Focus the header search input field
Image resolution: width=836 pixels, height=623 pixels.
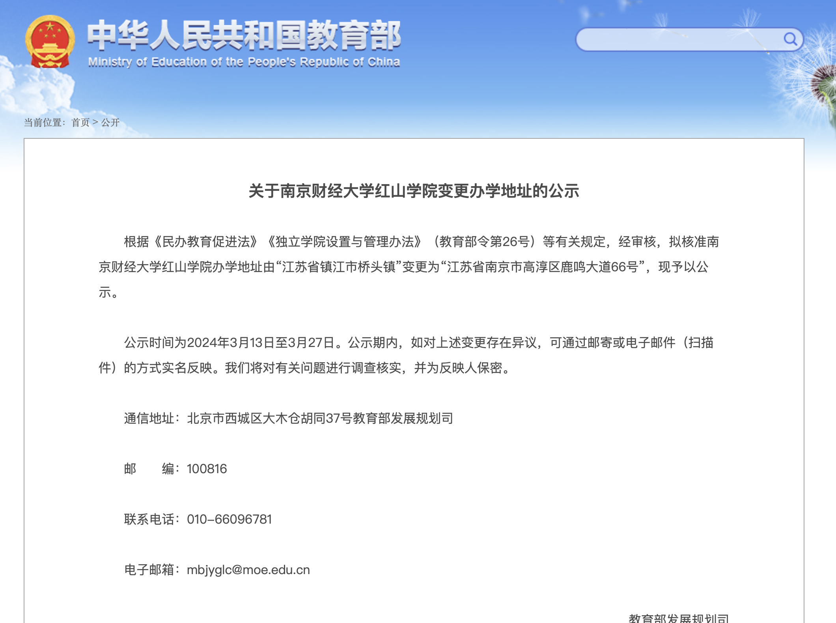(678, 39)
